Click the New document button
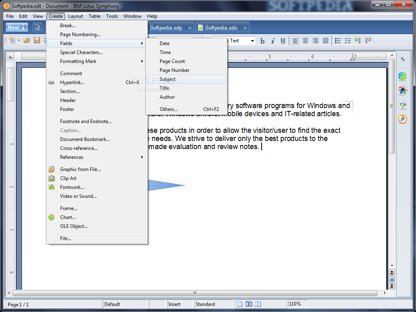Image resolution: width=416 pixels, height=312 pixels. pos(17,27)
